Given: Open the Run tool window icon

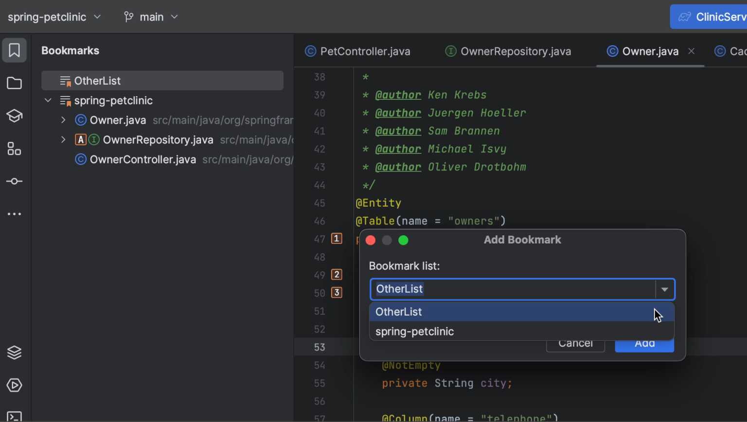Looking at the screenshot, I should pos(14,385).
